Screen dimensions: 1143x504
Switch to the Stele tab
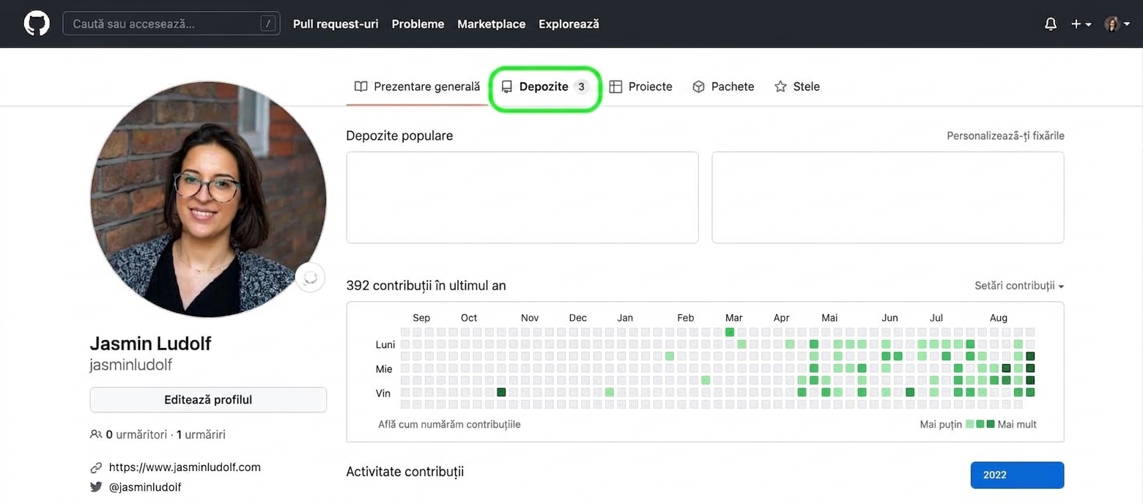coord(796,86)
